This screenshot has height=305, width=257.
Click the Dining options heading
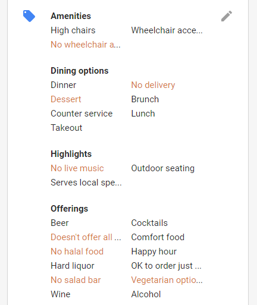[80, 71]
